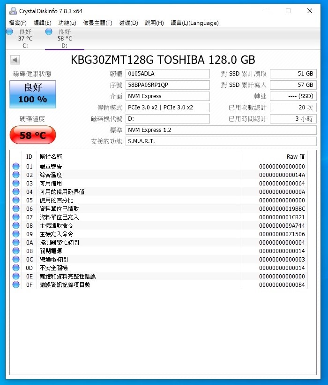Click status orb of attribute 0D 不安全關機
The height and width of the screenshot is (385, 328).
coord(16,268)
